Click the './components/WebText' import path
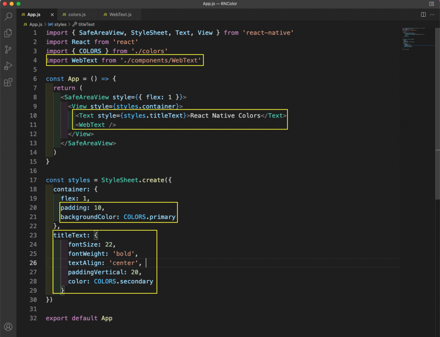The height and width of the screenshot is (337, 440). tap(161, 60)
